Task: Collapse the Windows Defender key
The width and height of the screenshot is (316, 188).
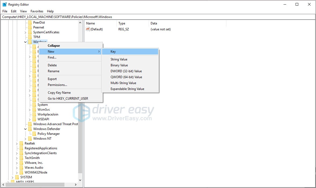Action: click(25, 129)
